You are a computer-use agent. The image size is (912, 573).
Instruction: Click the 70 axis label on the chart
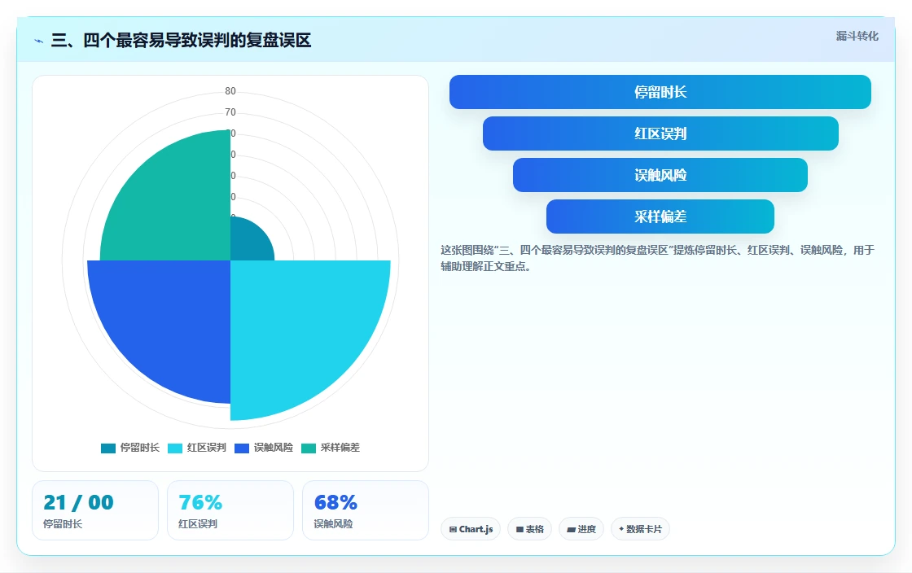click(230, 112)
